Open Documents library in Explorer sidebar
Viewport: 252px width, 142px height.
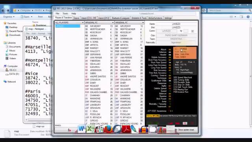15,47
